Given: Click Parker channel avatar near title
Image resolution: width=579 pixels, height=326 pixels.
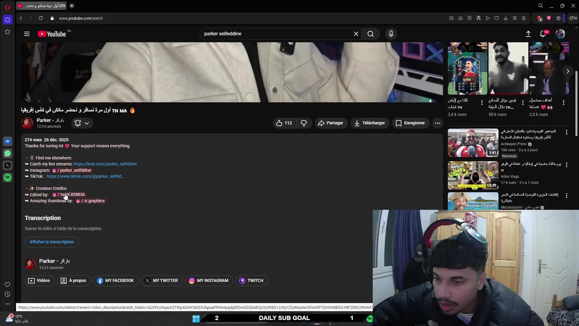Looking at the screenshot, I should 27,123.
